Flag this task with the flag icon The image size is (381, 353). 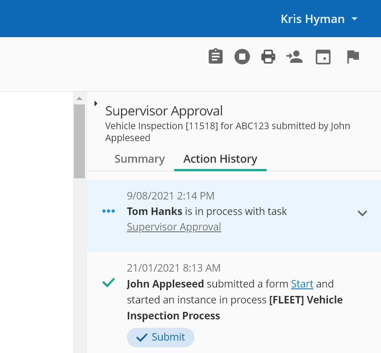353,57
